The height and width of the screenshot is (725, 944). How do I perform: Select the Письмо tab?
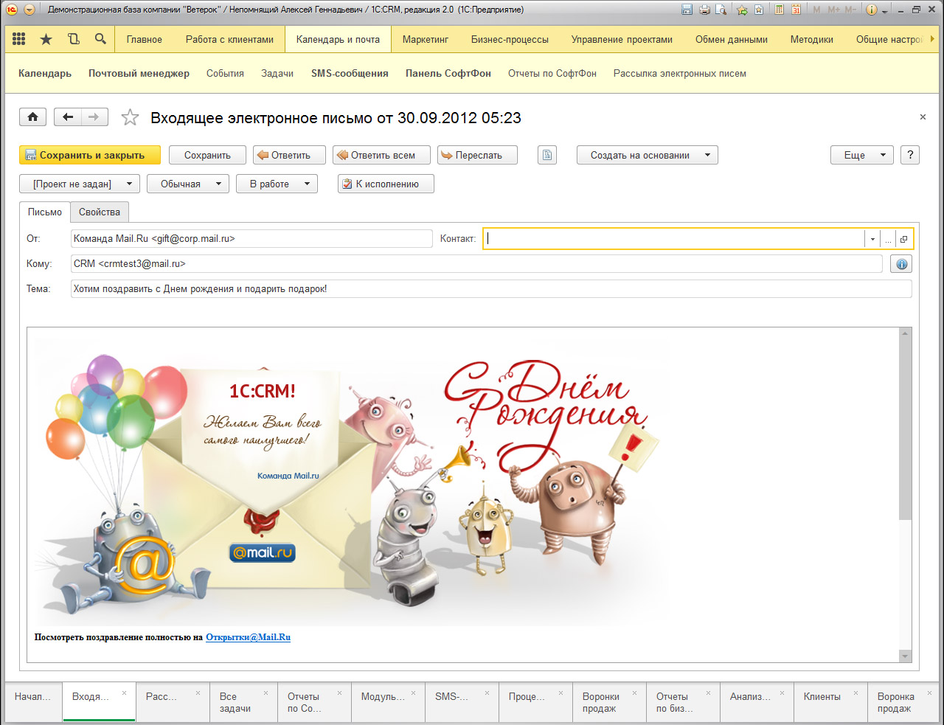click(45, 212)
